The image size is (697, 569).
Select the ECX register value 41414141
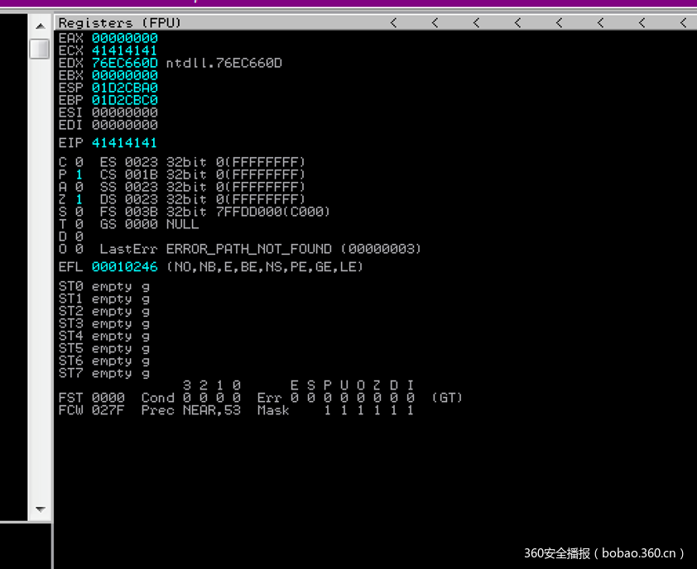[124, 50]
